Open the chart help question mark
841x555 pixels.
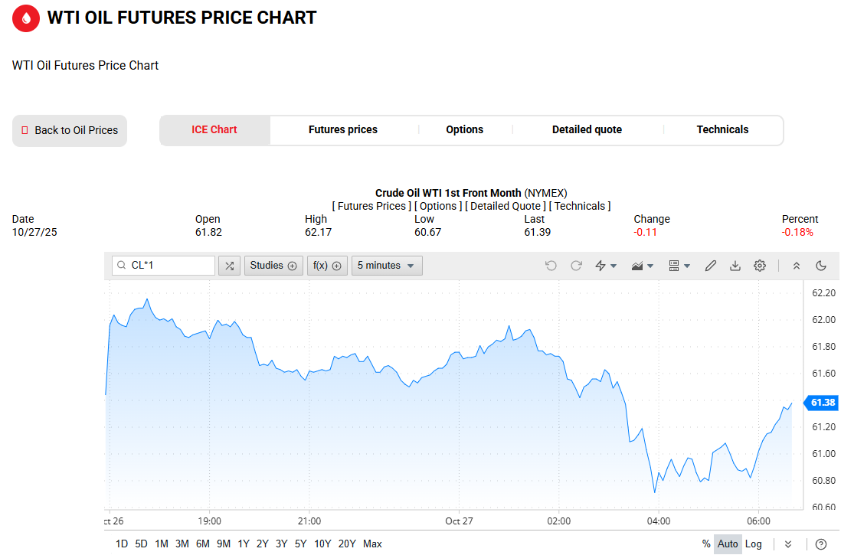(x=821, y=544)
